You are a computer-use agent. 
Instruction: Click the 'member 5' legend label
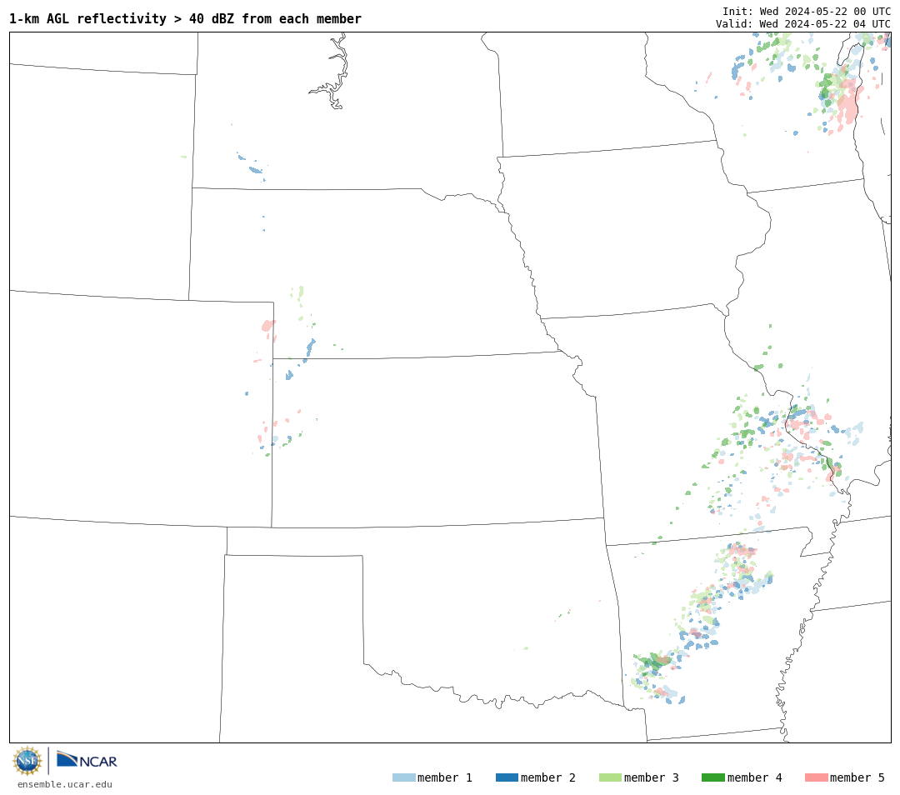tap(857, 777)
